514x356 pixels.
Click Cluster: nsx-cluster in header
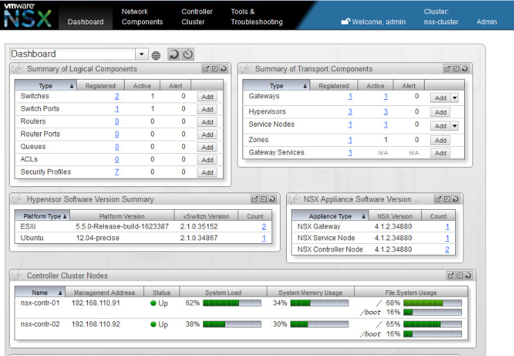click(x=441, y=17)
